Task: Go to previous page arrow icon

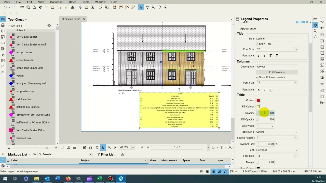Action: [x=148, y=147]
